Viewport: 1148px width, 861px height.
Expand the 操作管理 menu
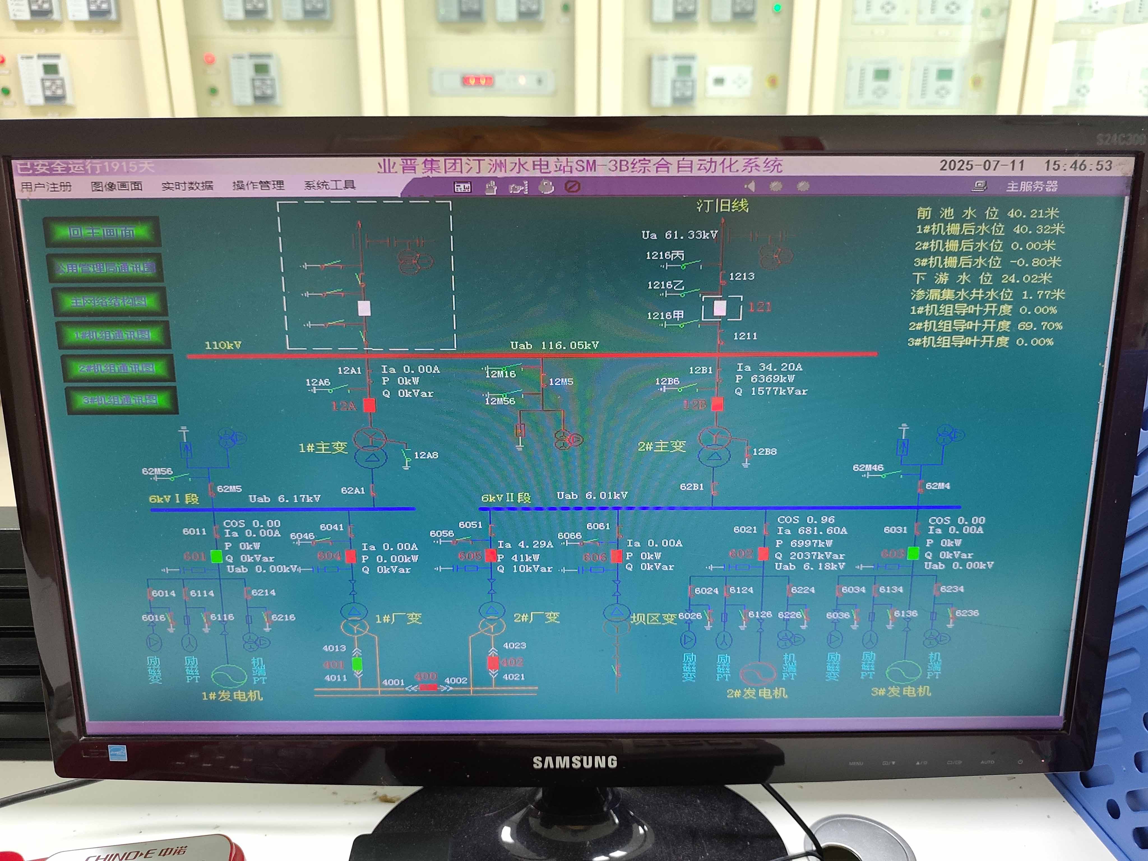(258, 185)
